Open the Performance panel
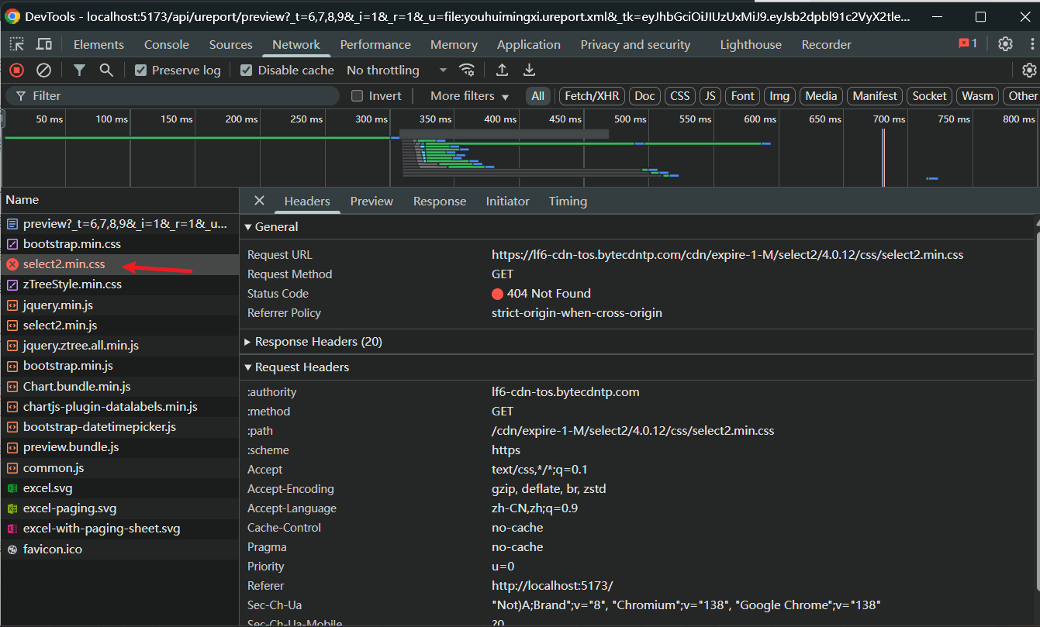This screenshot has width=1040, height=627. [x=375, y=44]
